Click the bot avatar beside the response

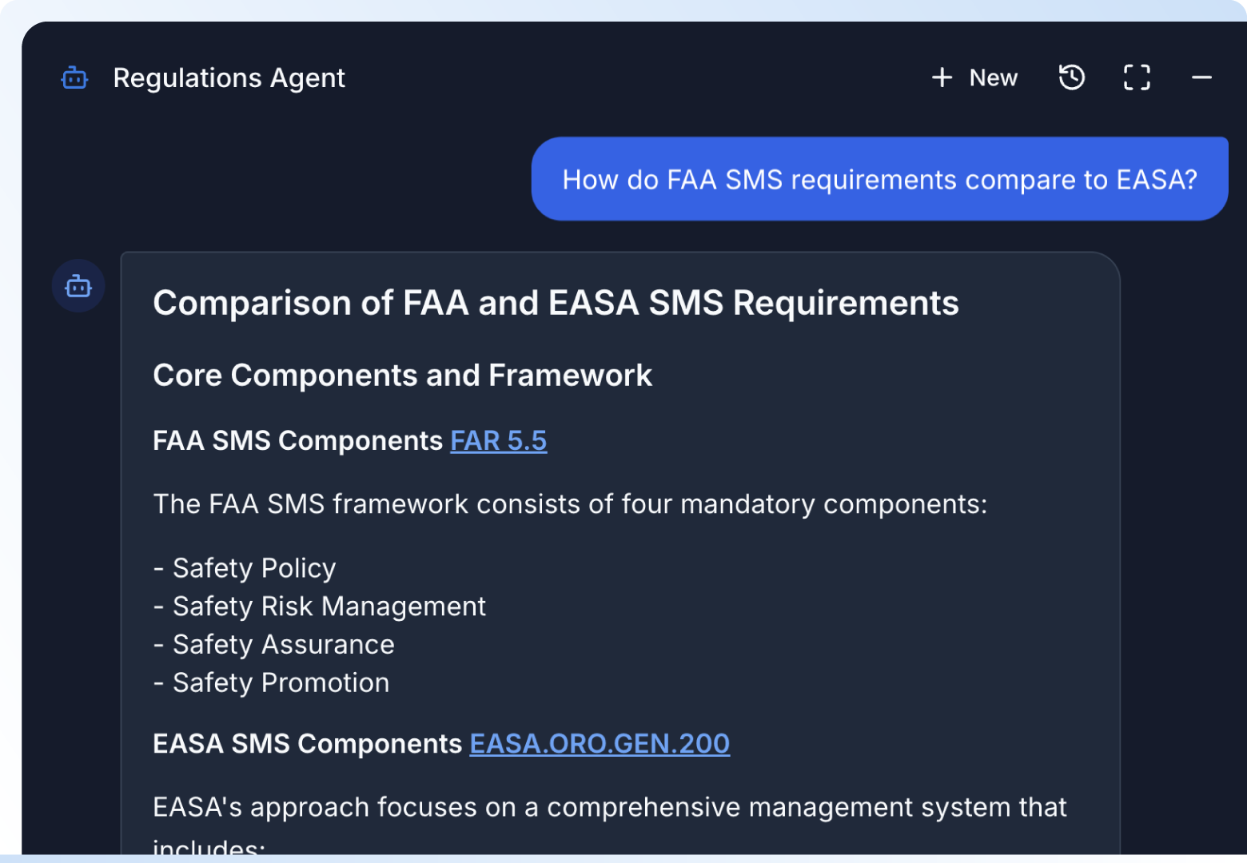[78, 286]
